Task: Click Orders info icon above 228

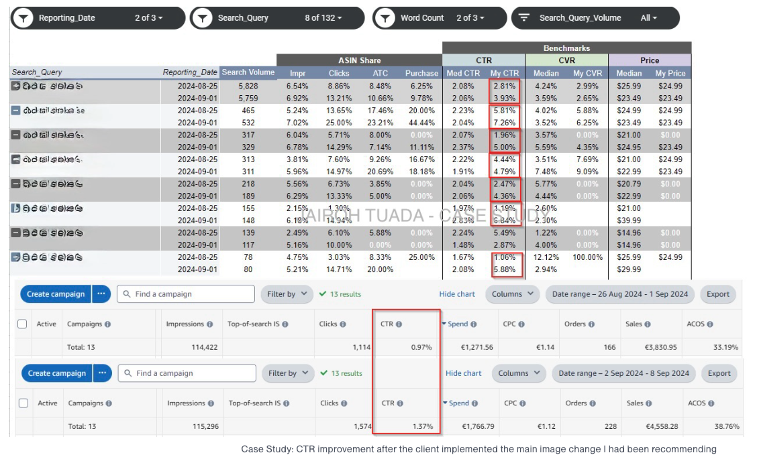Action: coord(593,403)
